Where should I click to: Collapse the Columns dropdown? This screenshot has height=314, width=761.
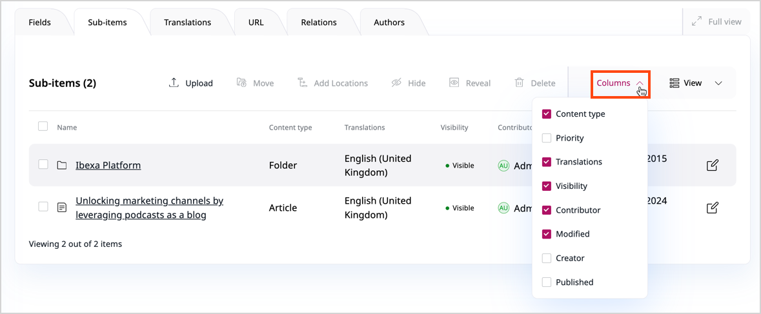pyautogui.click(x=620, y=83)
